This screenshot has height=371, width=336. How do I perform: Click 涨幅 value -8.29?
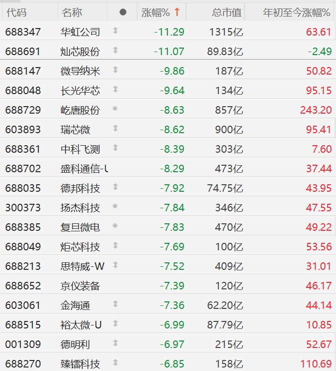tap(172, 169)
